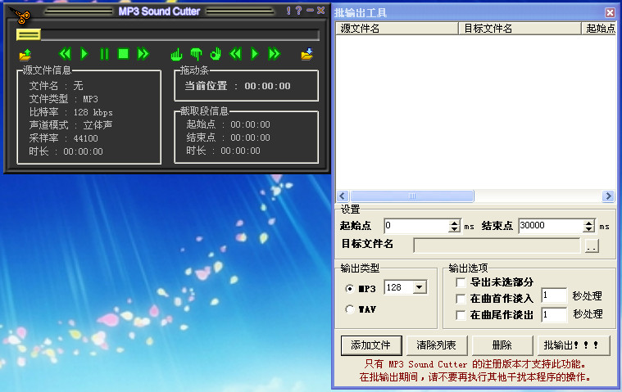The height and width of the screenshot is (392, 622).
Task: Select the MP3 output type radio button
Action: (x=349, y=289)
